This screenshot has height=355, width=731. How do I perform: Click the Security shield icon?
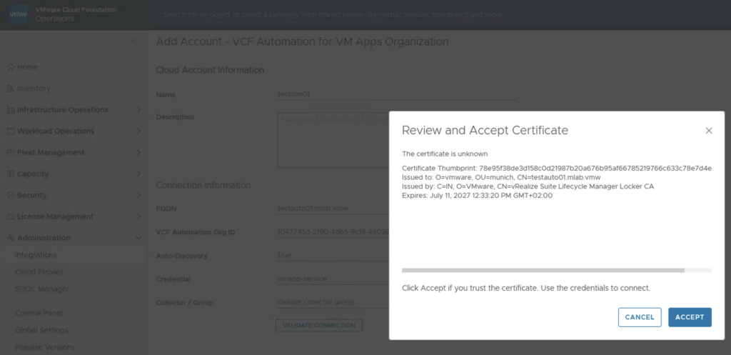(x=10, y=195)
